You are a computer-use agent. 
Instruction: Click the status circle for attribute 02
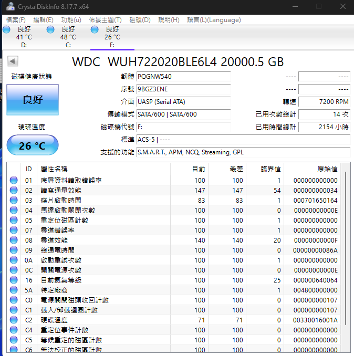pos(14,190)
